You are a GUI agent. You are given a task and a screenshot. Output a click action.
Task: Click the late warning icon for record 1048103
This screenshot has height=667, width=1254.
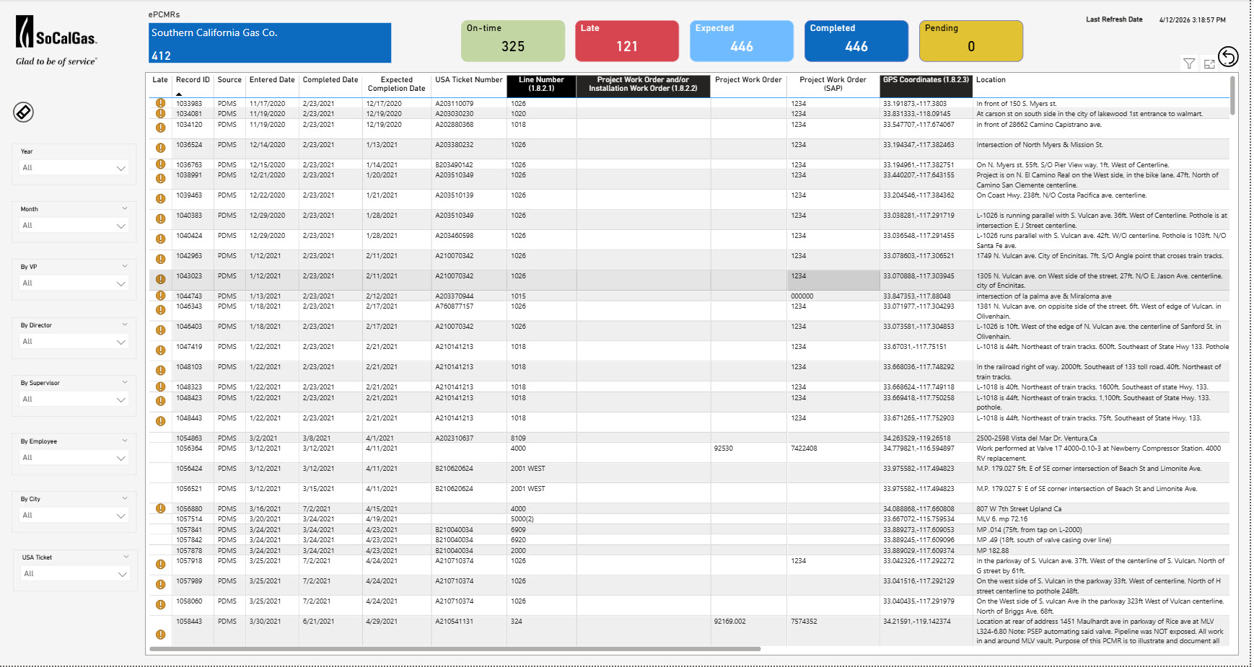(x=160, y=370)
